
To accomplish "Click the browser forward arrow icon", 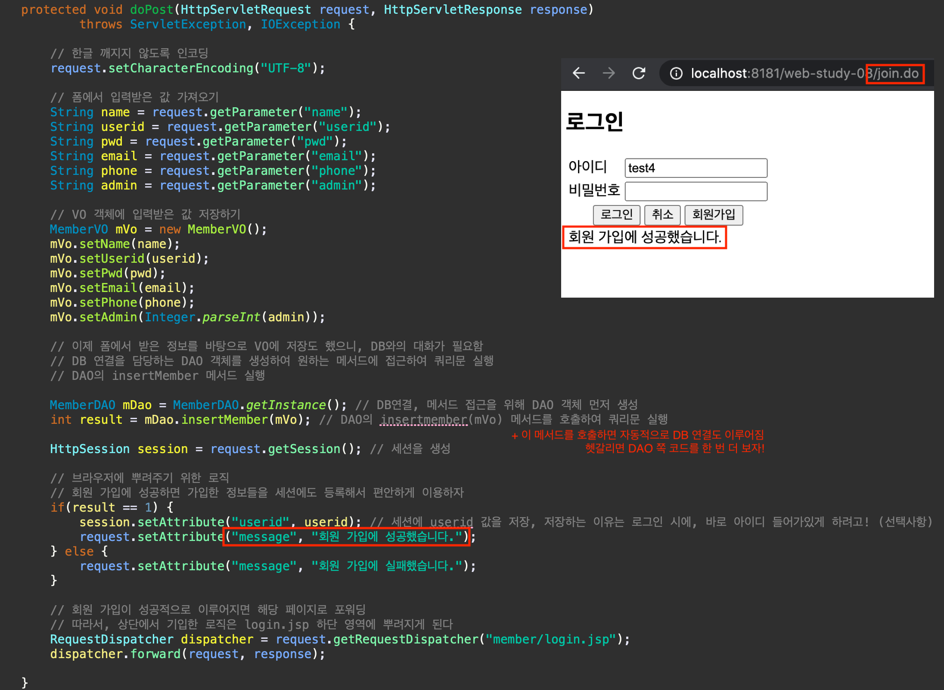I will (x=609, y=73).
